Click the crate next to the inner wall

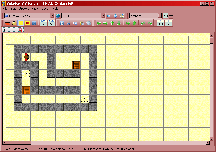[76, 65]
